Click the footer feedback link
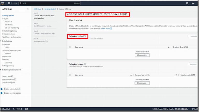The height and width of the screenshot is (112, 199). coord(17,109)
